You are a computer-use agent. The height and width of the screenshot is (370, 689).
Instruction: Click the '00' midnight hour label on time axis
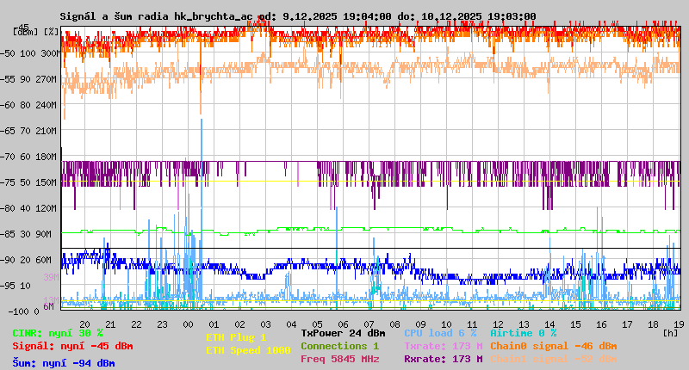pyautogui.click(x=188, y=324)
